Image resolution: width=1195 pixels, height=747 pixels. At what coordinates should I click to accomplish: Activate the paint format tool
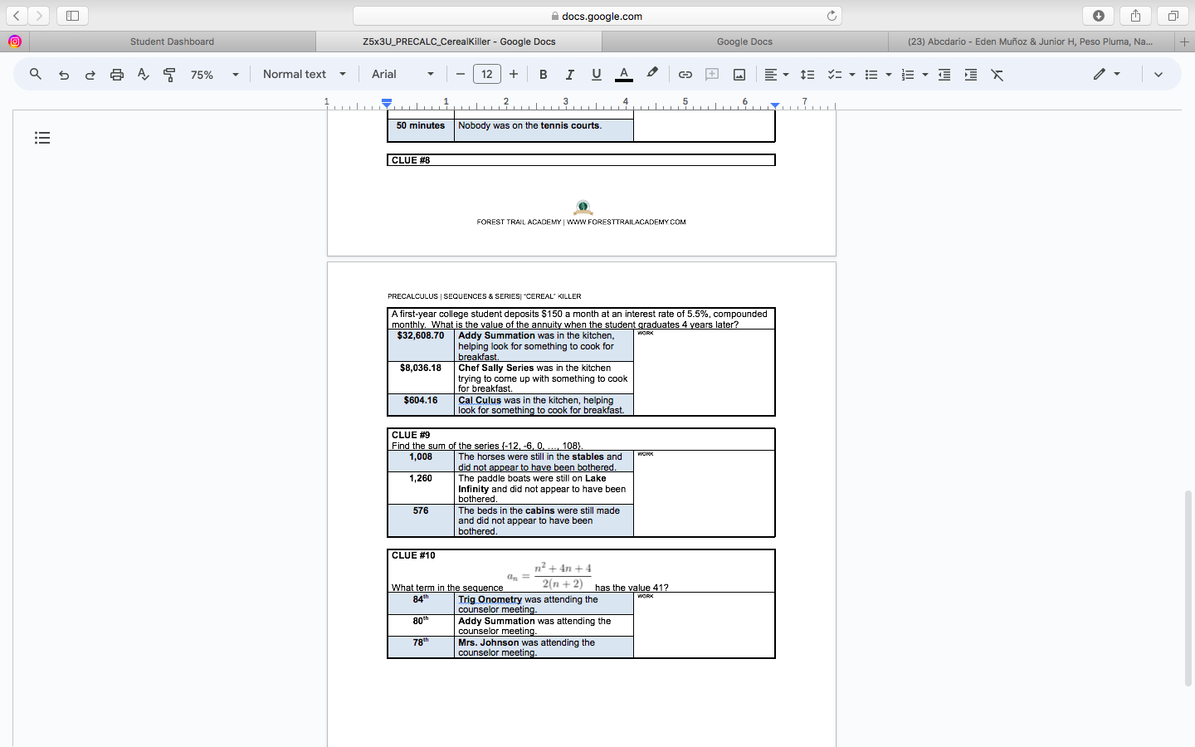pos(169,75)
